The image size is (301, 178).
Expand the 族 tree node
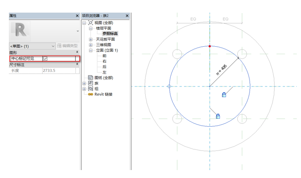point(84,83)
